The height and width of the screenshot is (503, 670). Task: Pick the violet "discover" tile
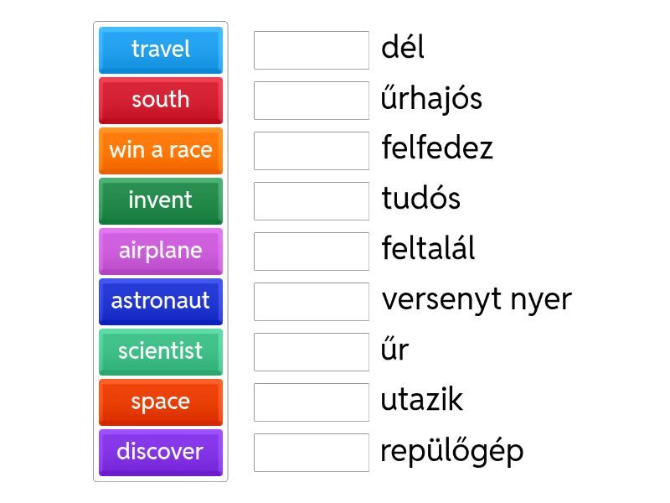point(160,452)
